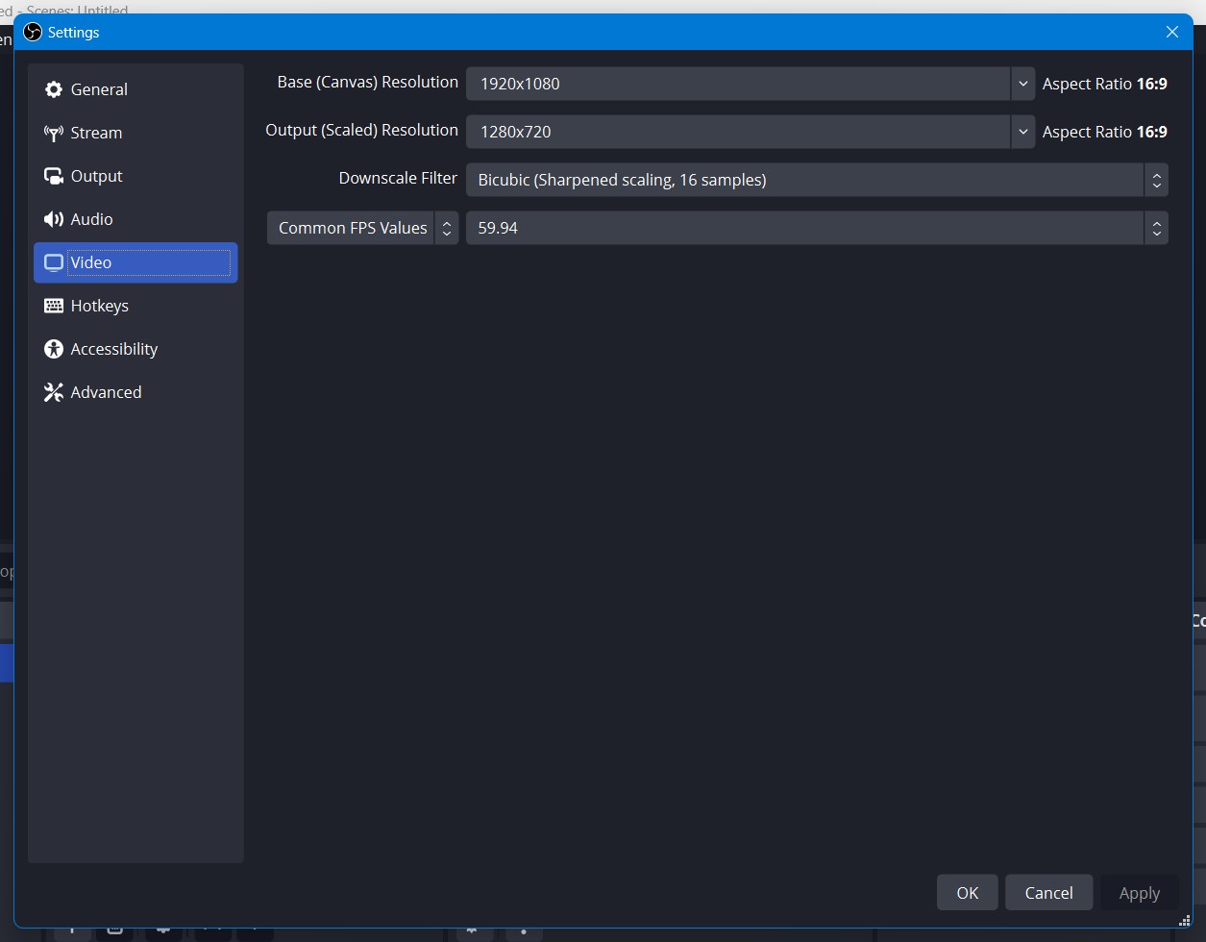Viewport: 1206px width, 942px height.
Task: Open the Output Scaled Resolution dropdown
Action: (1022, 132)
